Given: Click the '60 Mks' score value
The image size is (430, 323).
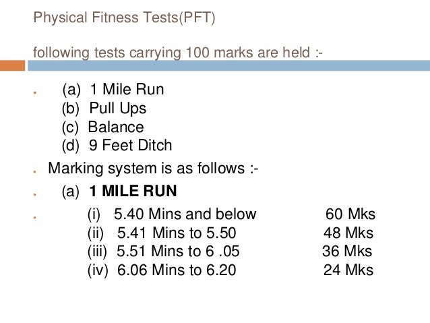Looking at the screenshot, I should (x=350, y=214).
